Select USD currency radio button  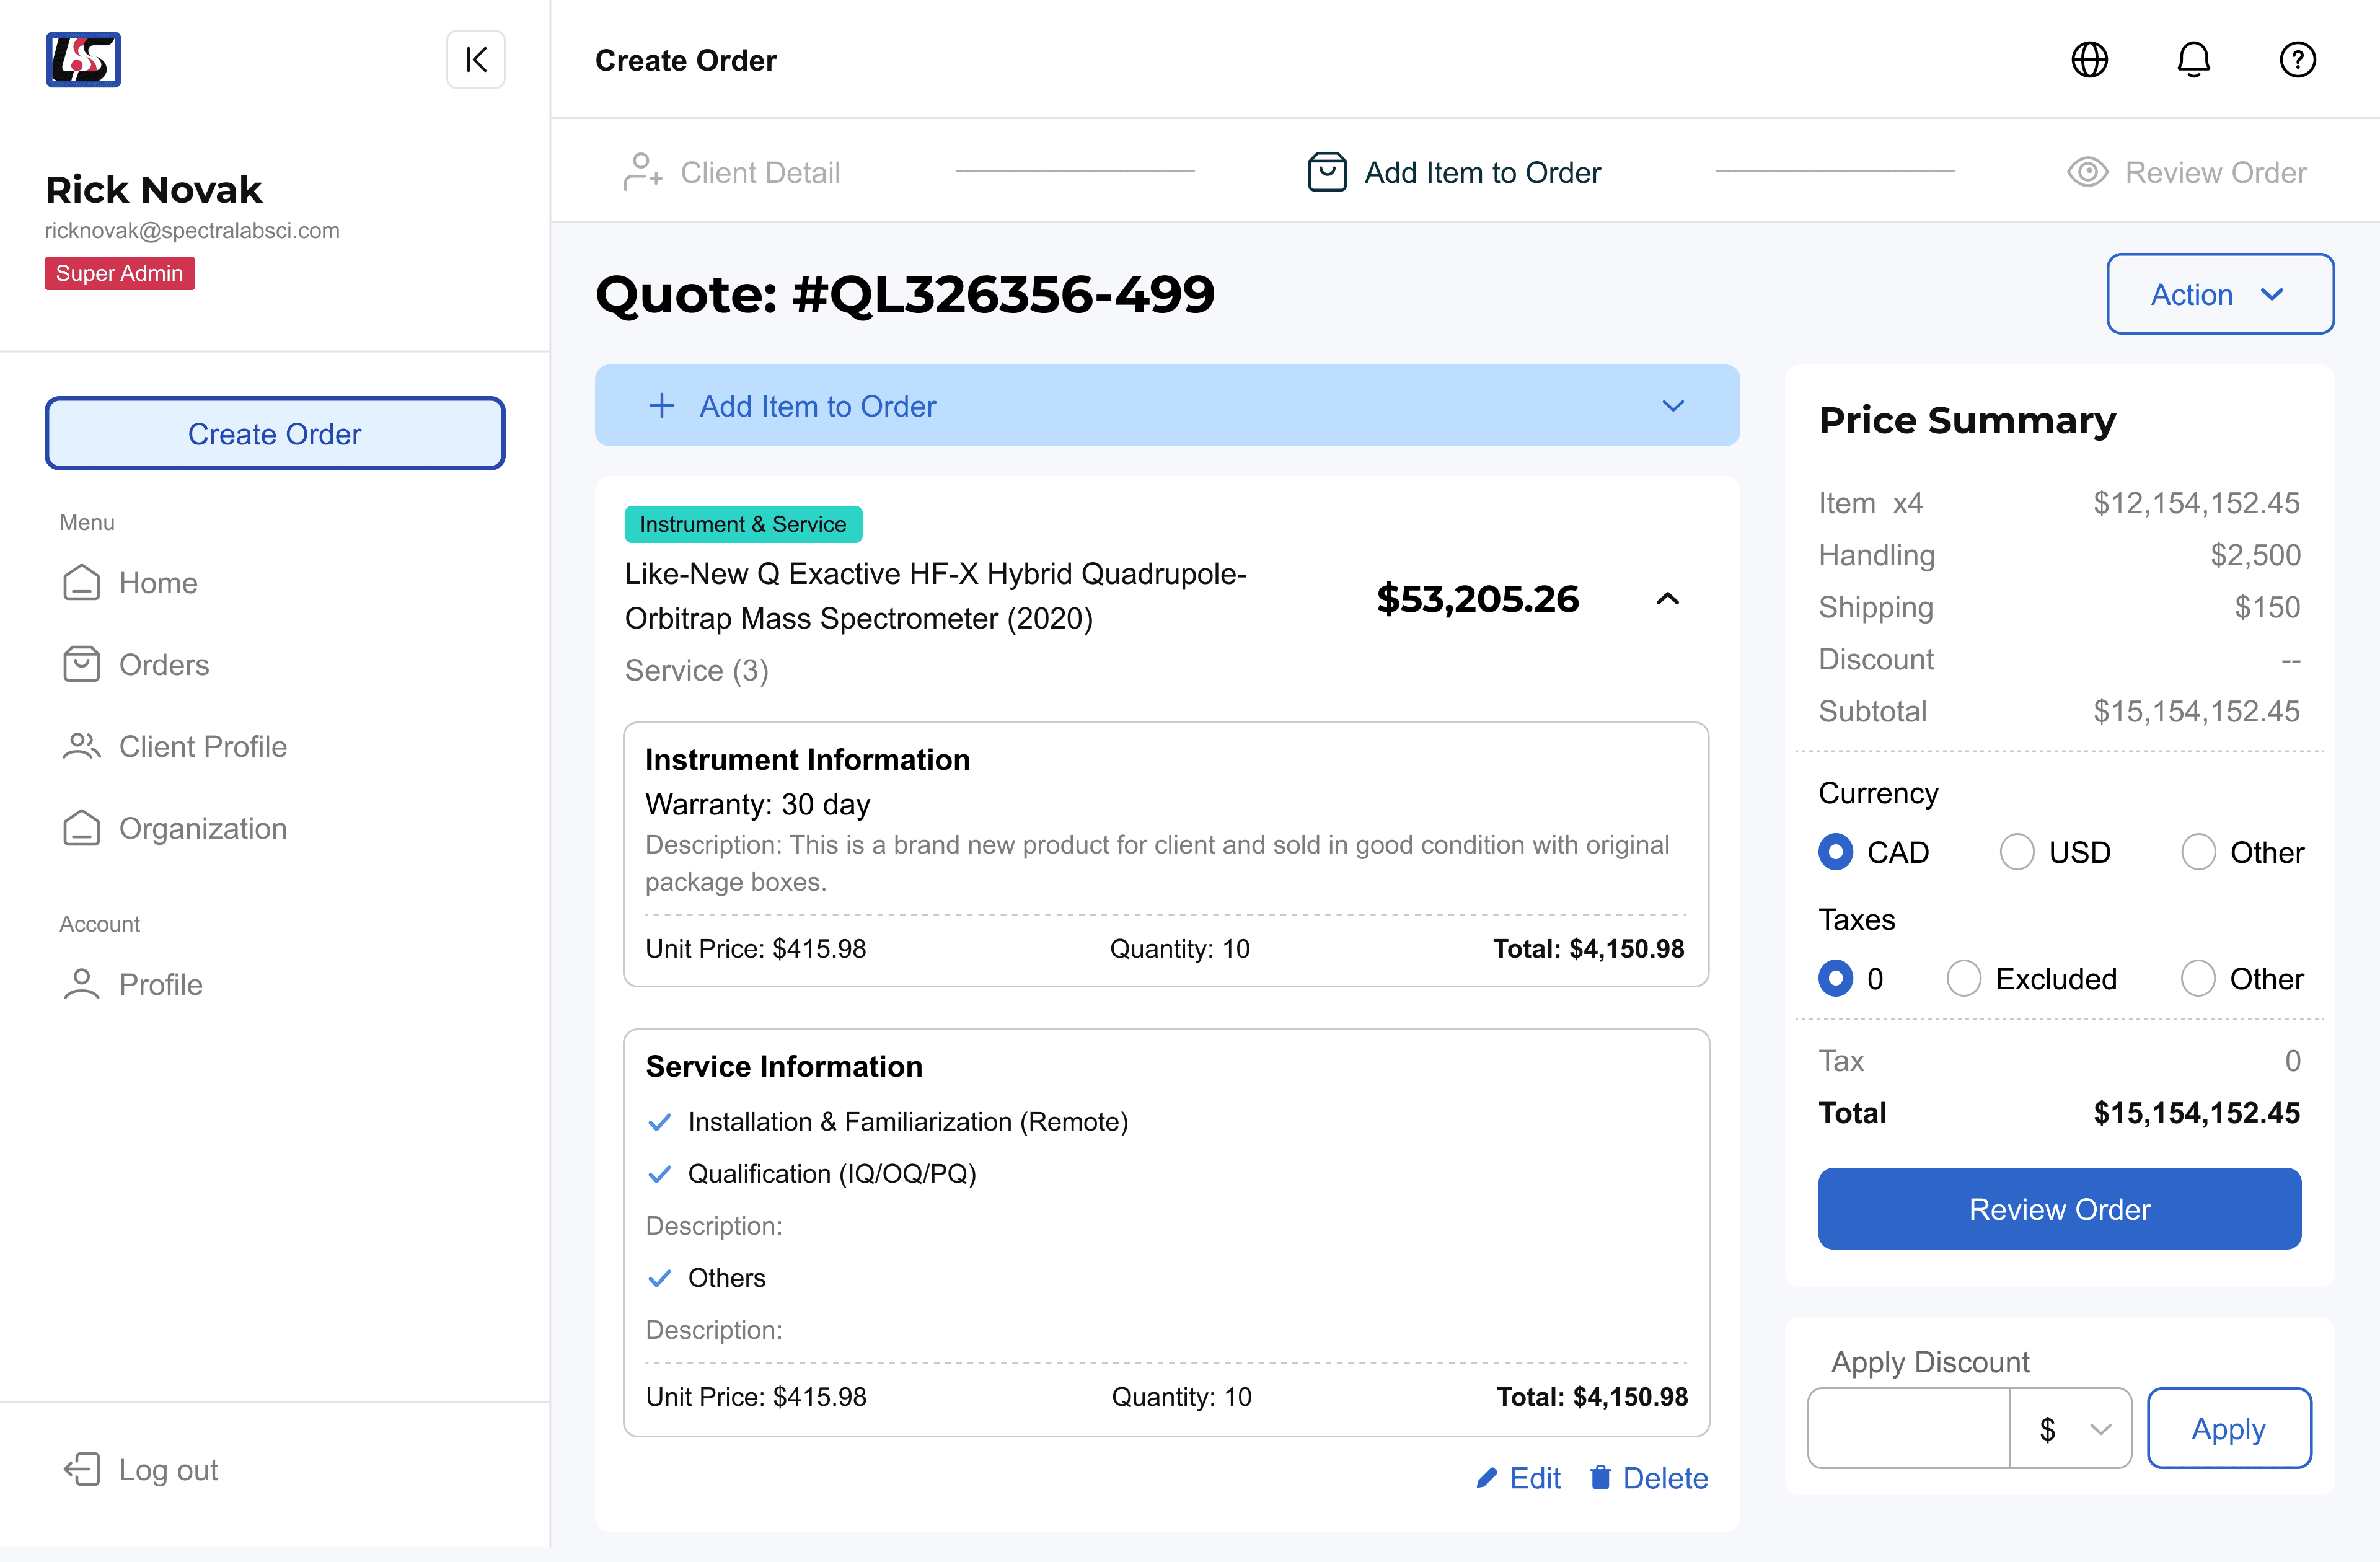click(2016, 852)
